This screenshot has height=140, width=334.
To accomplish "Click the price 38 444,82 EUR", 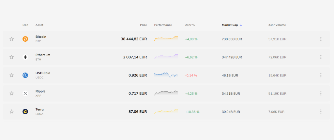I will 134,39.
